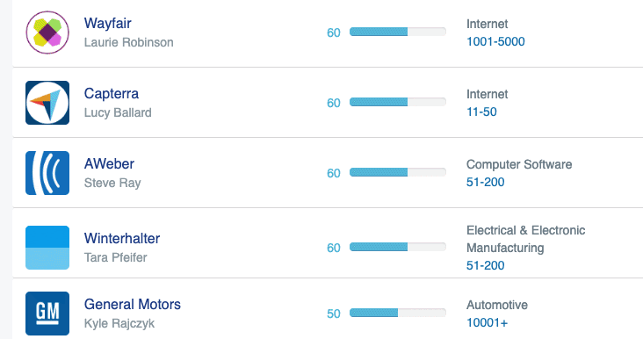Screen dimensions: 643x339
Task: Click the Capterra compass logo icon
Action: (x=47, y=103)
